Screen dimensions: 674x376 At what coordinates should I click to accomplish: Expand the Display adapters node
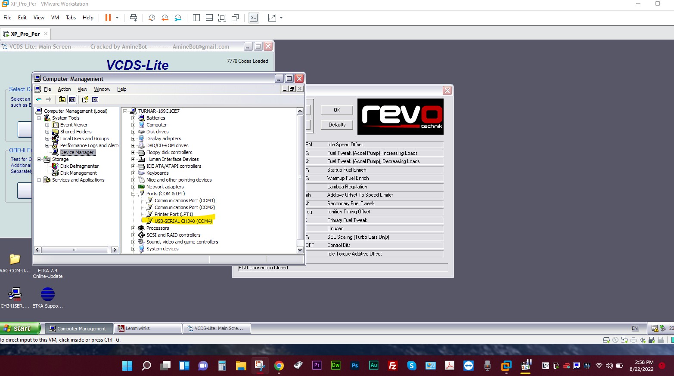pyautogui.click(x=134, y=139)
